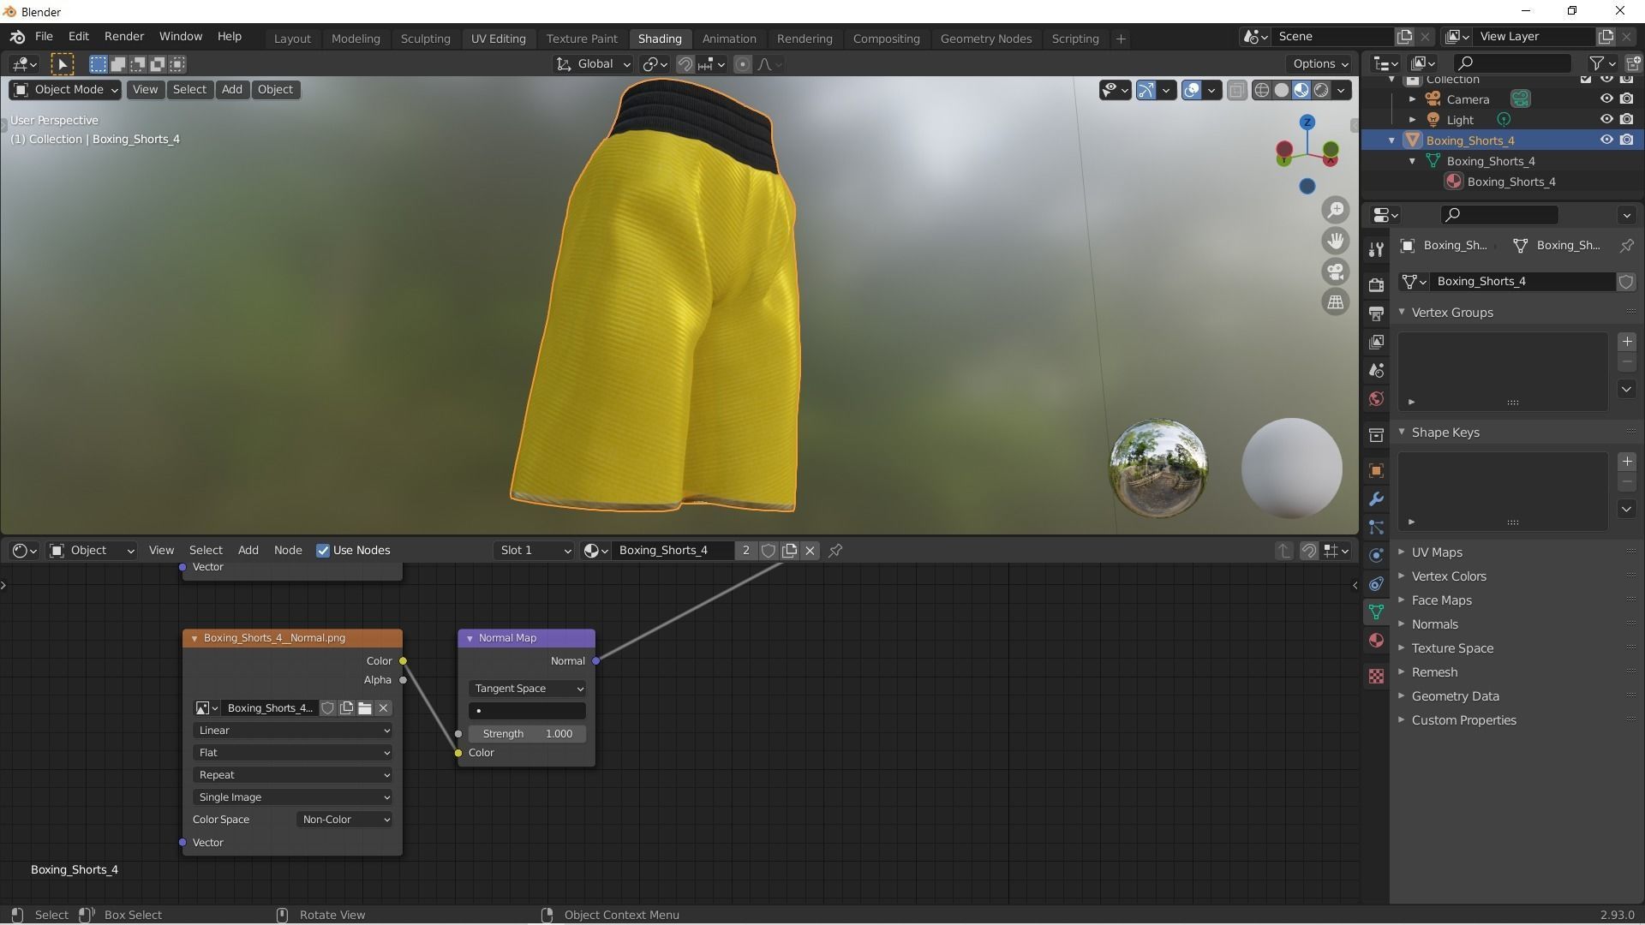Open the Color Space Non-Color dropdown
This screenshot has height=925, width=1645.
click(x=345, y=820)
